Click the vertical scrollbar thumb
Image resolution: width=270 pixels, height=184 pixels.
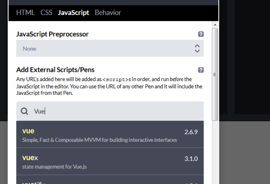(215, 75)
